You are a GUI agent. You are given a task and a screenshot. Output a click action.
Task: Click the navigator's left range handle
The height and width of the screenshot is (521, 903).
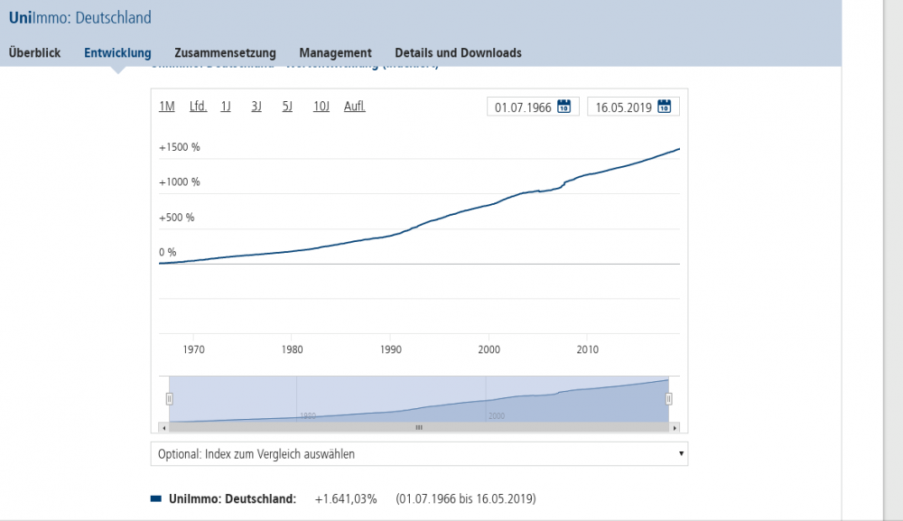[169, 398]
